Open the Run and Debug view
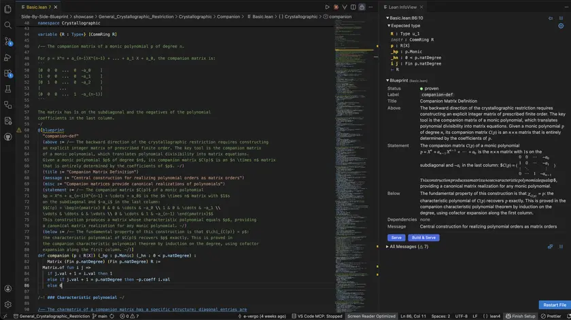The width and height of the screenshot is (571, 320). (x=8, y=57)
